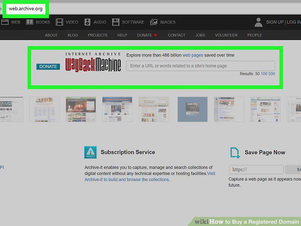The image size is (301, 226).
Task: Open the VOLUNTEER page
Action: (226, 35)
